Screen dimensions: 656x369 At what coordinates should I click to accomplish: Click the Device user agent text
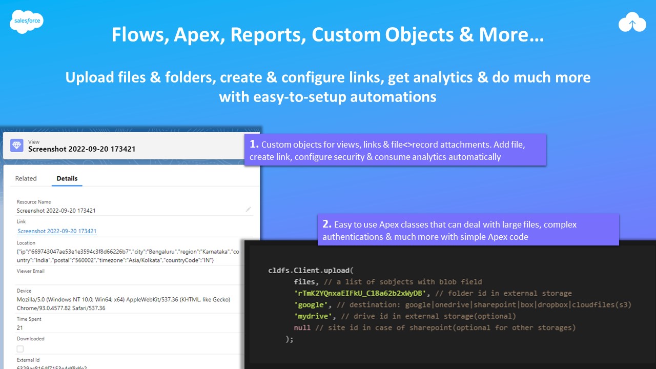point(123,303)
